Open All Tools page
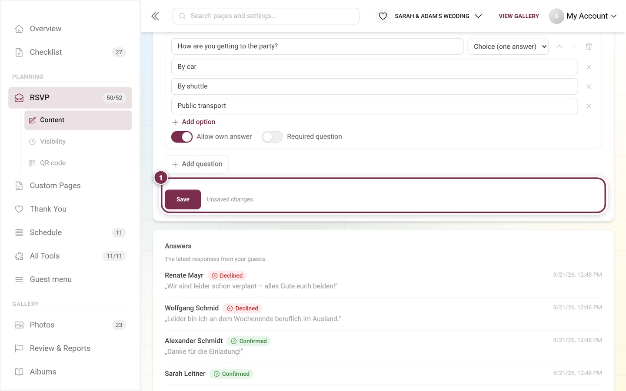The width and height of the screenshot is (626, 391). [70, 256]
